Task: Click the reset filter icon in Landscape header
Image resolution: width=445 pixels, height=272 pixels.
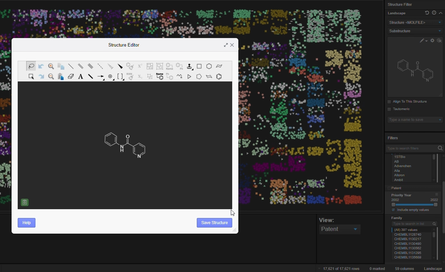Action: point(427,13)
